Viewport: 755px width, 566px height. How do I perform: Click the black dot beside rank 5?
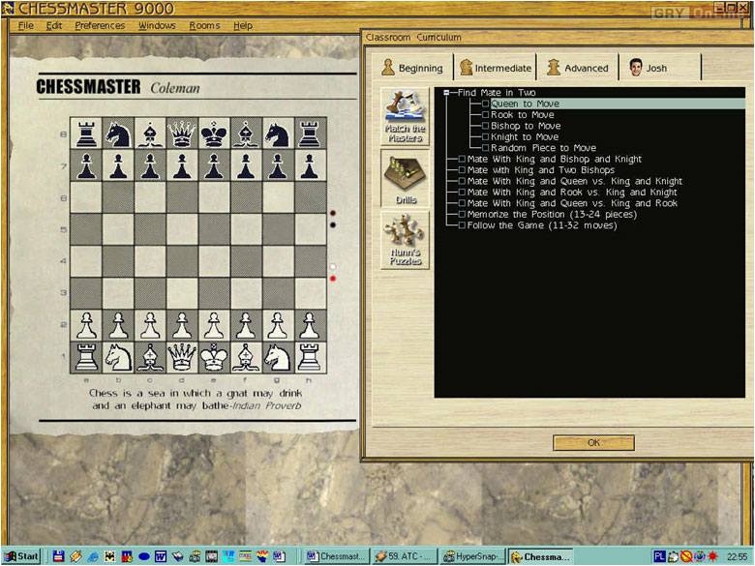click(x=333, y=224)
